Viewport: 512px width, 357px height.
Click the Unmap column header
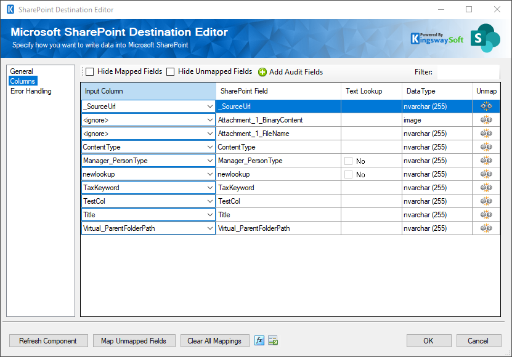tap(487, 91)
